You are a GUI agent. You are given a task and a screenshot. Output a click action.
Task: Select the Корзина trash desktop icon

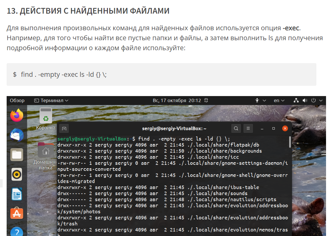[46, 119]
